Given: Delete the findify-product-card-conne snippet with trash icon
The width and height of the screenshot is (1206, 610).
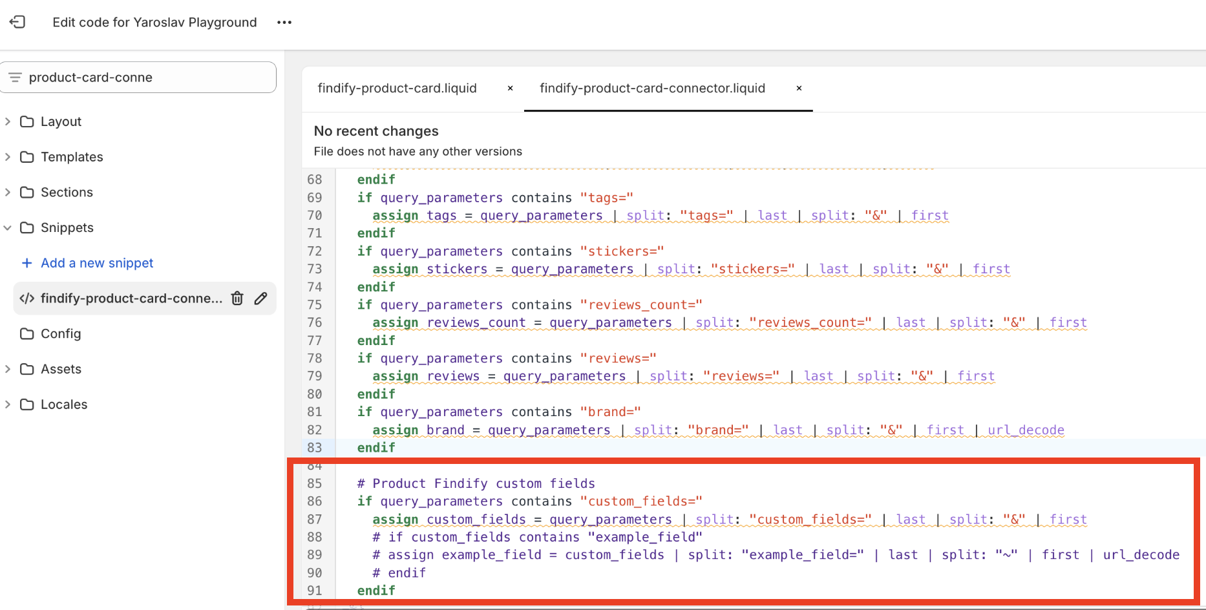Looking at the screenshot, I should pos(237,299).
